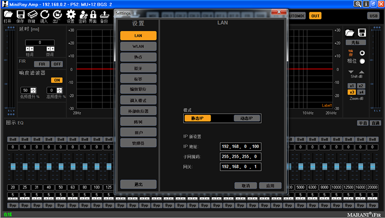Open the 密码 (Password) icon
This screenshot has height=218, width=385.
pyautogui.click(x=82, y=14)
